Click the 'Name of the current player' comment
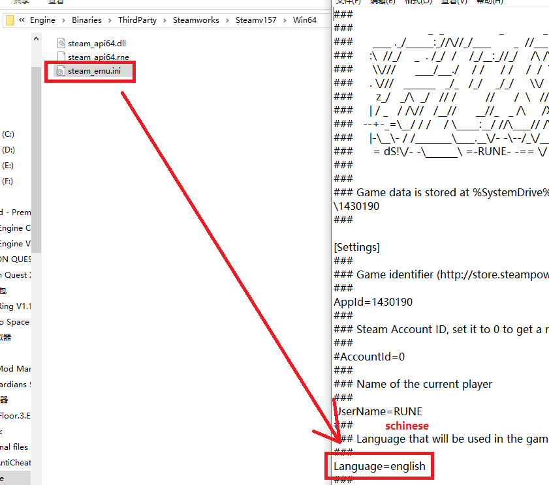549x485 pixels. (x=413, y=384)
